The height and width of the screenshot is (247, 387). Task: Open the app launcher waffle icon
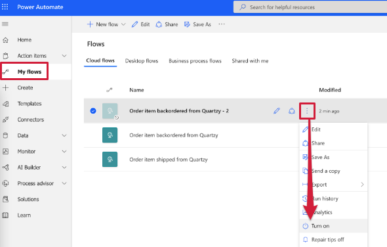pos(5,7)
